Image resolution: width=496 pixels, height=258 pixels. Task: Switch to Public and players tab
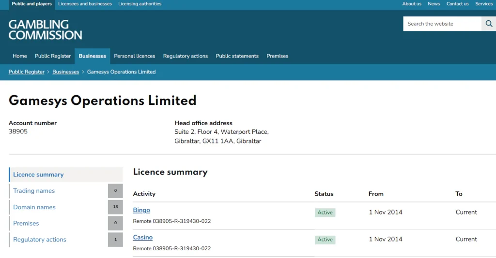click(x=31, y=4)
